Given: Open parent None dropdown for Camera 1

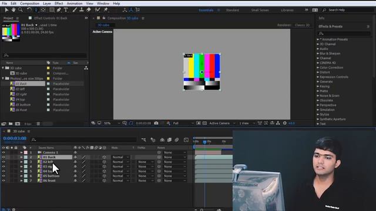Looking at the screenshot, I should coord(175,152).
